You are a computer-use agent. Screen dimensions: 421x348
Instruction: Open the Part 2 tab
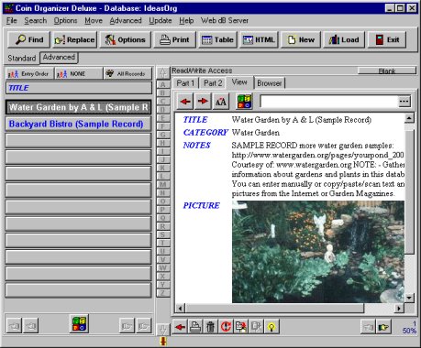coord(213,83)
